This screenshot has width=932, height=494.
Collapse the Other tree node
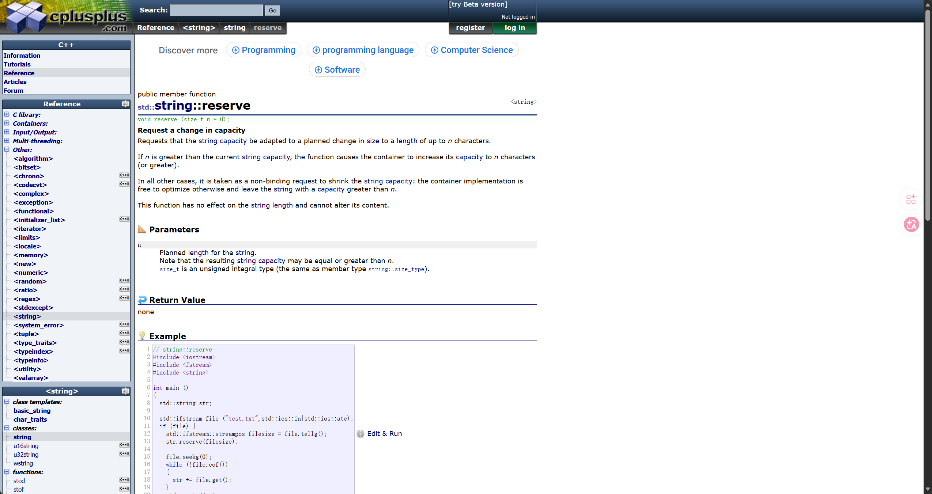coord(7,149)
